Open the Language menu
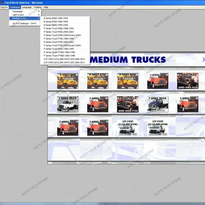 pyautogui.click(x=27, y=7)
